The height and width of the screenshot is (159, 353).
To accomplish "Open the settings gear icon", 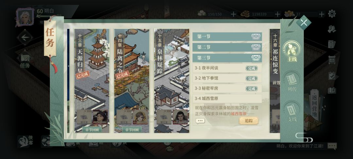I will (332, 14).
